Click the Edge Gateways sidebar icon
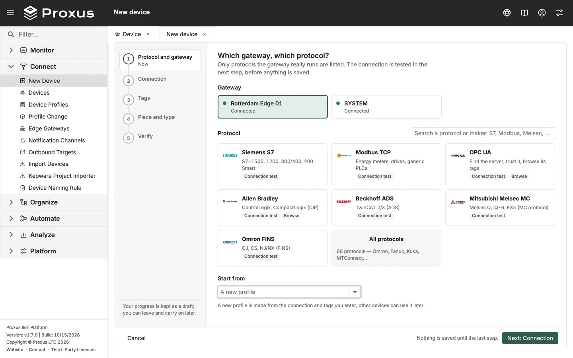This screenshot has width=573, height=358. [23, 128]
